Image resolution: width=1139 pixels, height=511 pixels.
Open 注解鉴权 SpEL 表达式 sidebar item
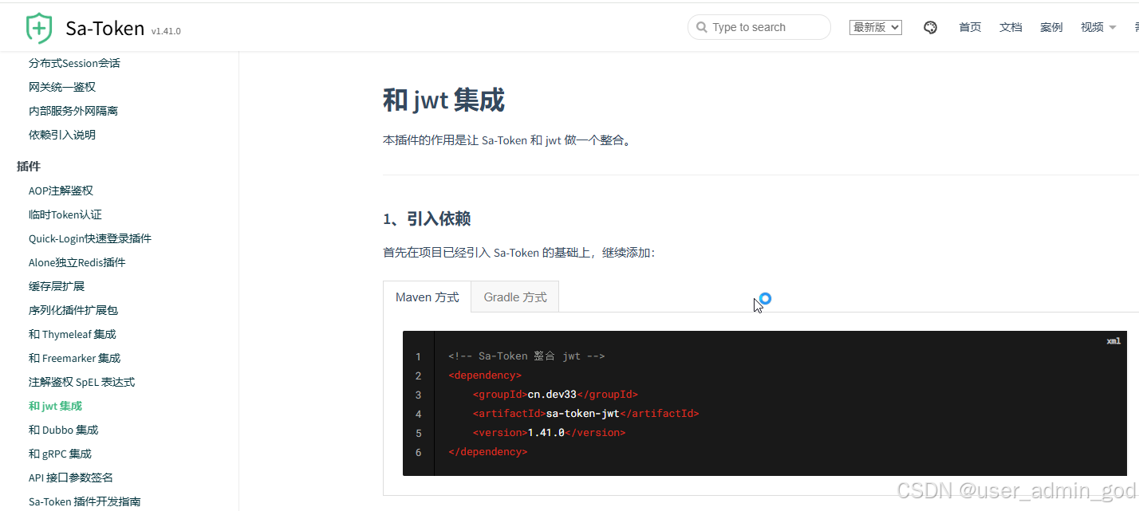82,382
